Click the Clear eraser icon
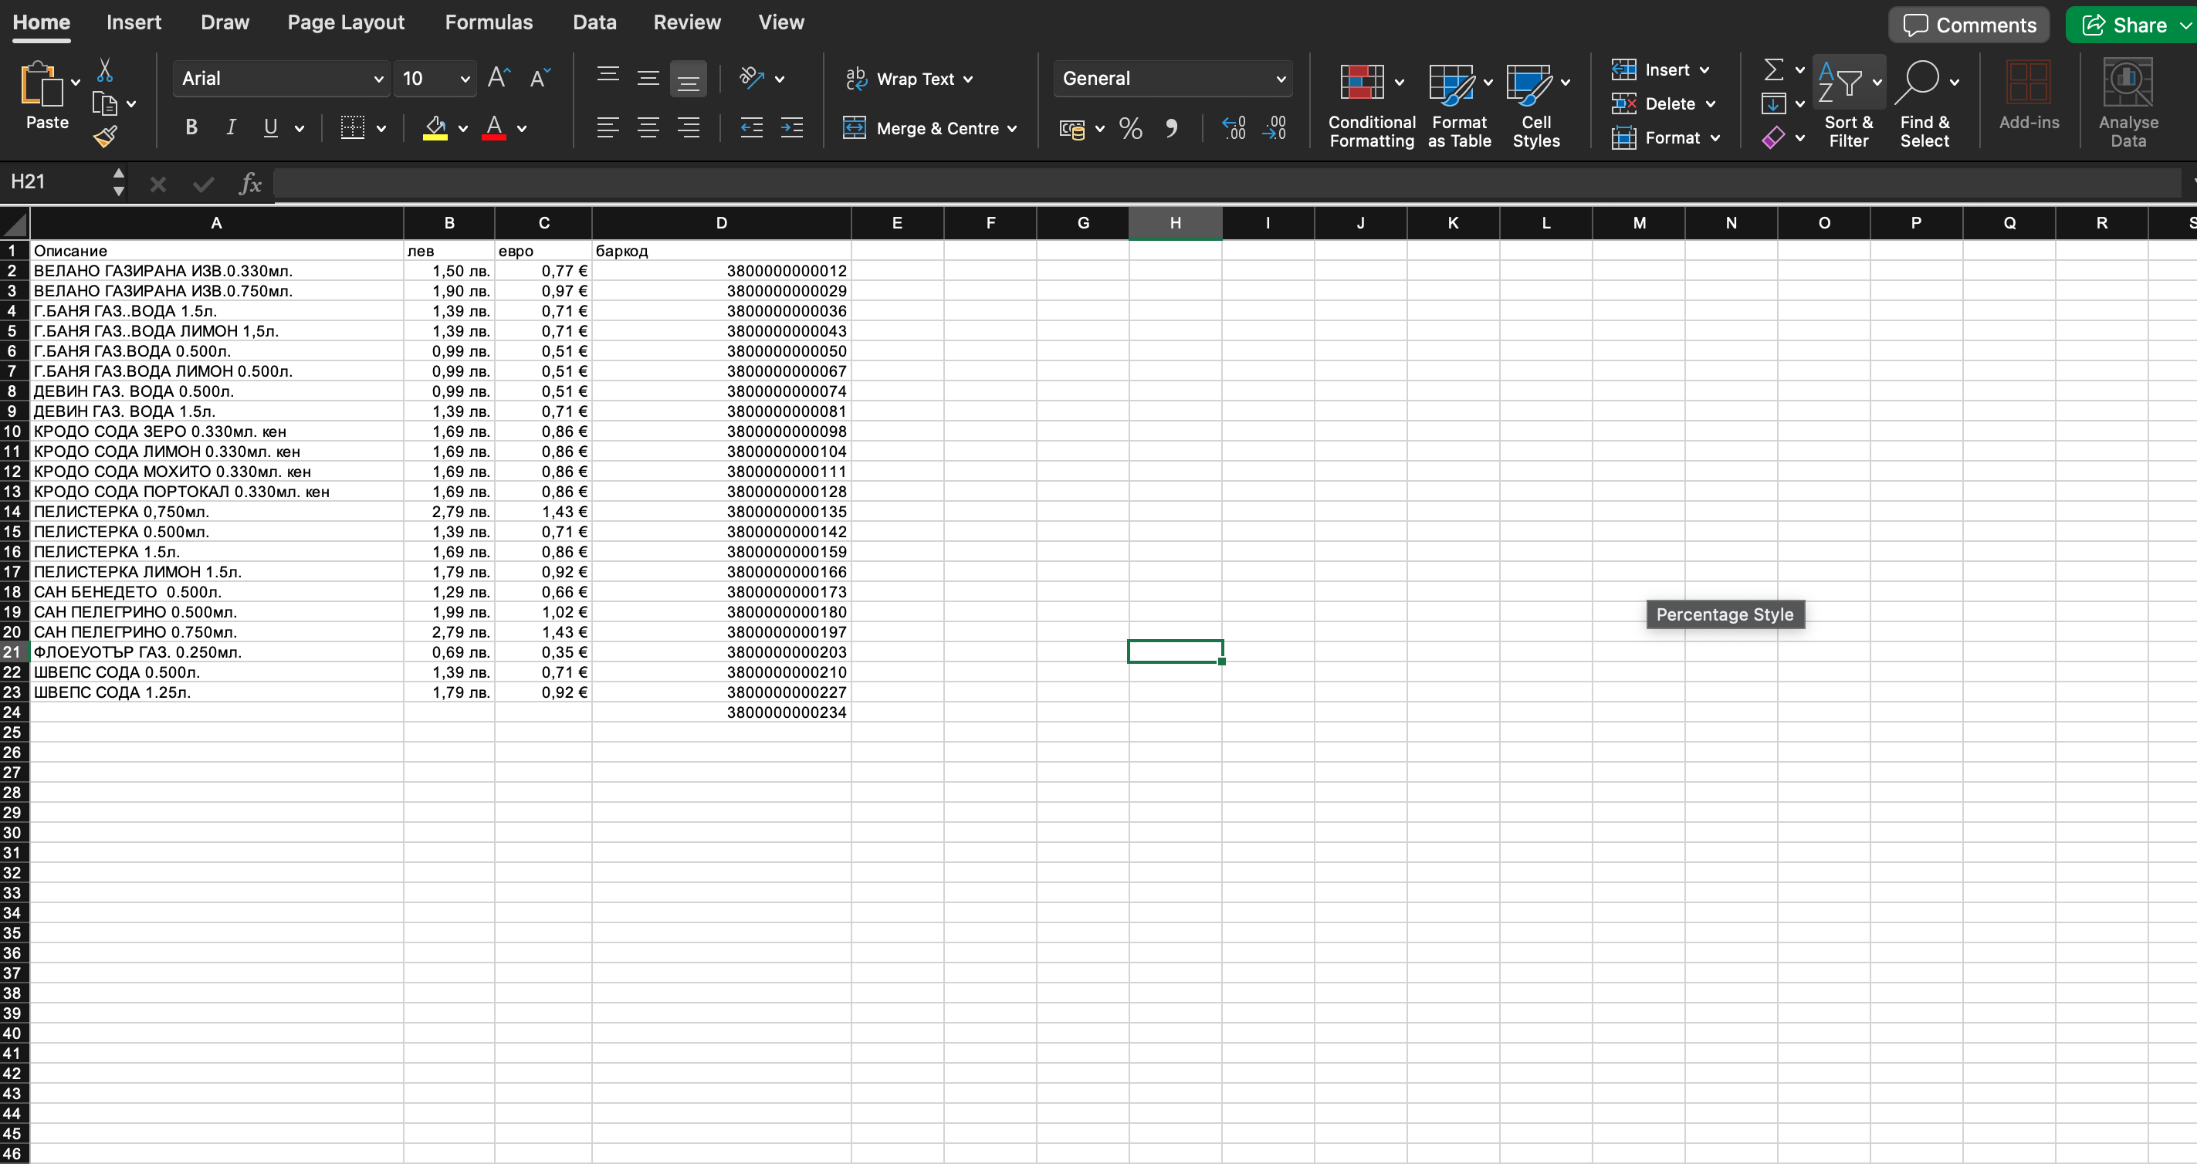 pos(1773,137)
